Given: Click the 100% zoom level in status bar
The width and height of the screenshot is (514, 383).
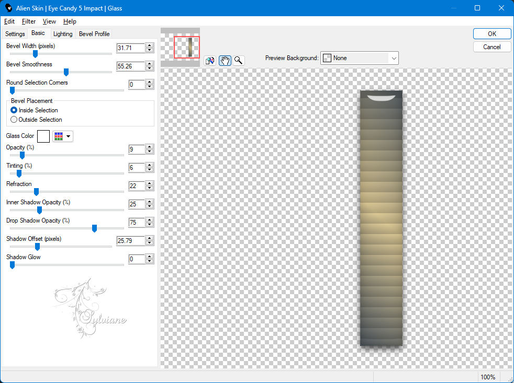Looking at the screenshot, I should pos(488,377).
